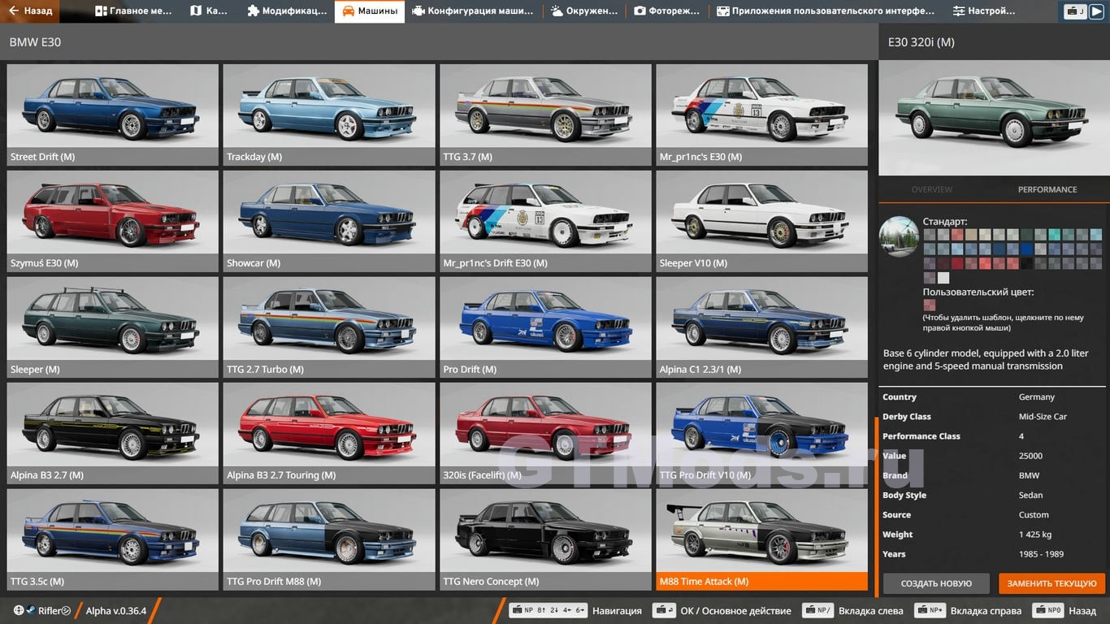Screen dimensions: 1110x624
Task: Select the Szymuś E30 (M) wagon
Action: tap(113, 221)
